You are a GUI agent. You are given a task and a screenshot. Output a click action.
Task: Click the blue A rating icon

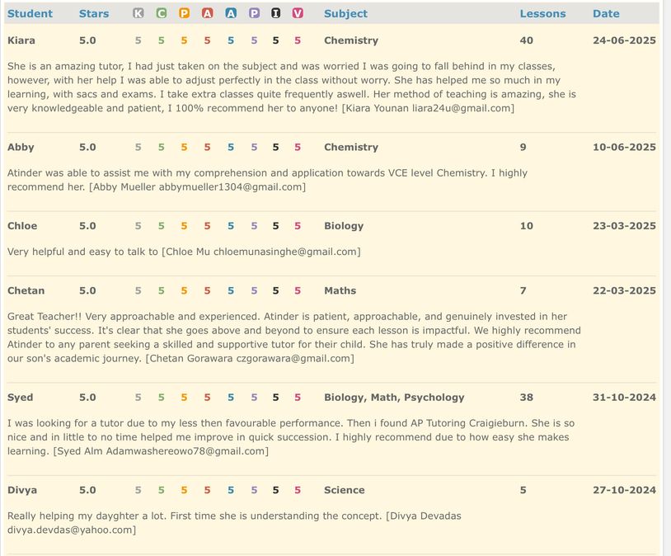[231, 13]
